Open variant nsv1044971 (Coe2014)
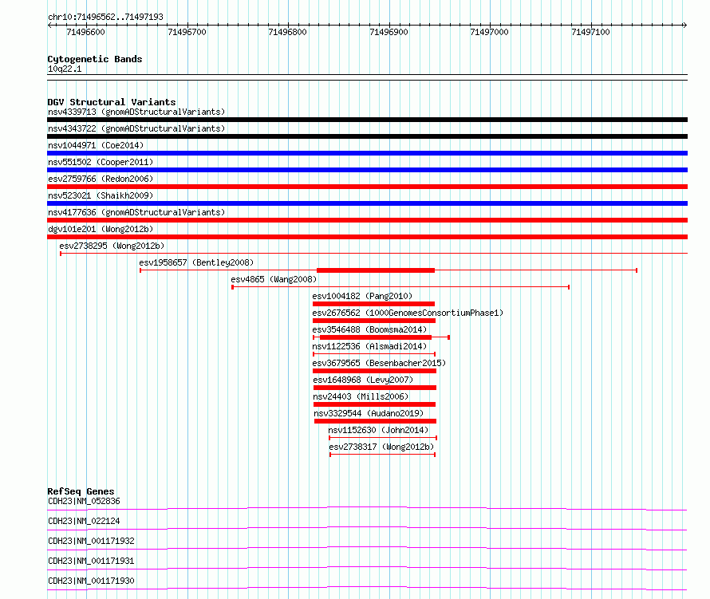710x599 pixels. pos(96,145)
